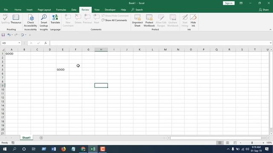273x153 pixels.
Task: Click the 100% zoom level
Action: (269, 143)
